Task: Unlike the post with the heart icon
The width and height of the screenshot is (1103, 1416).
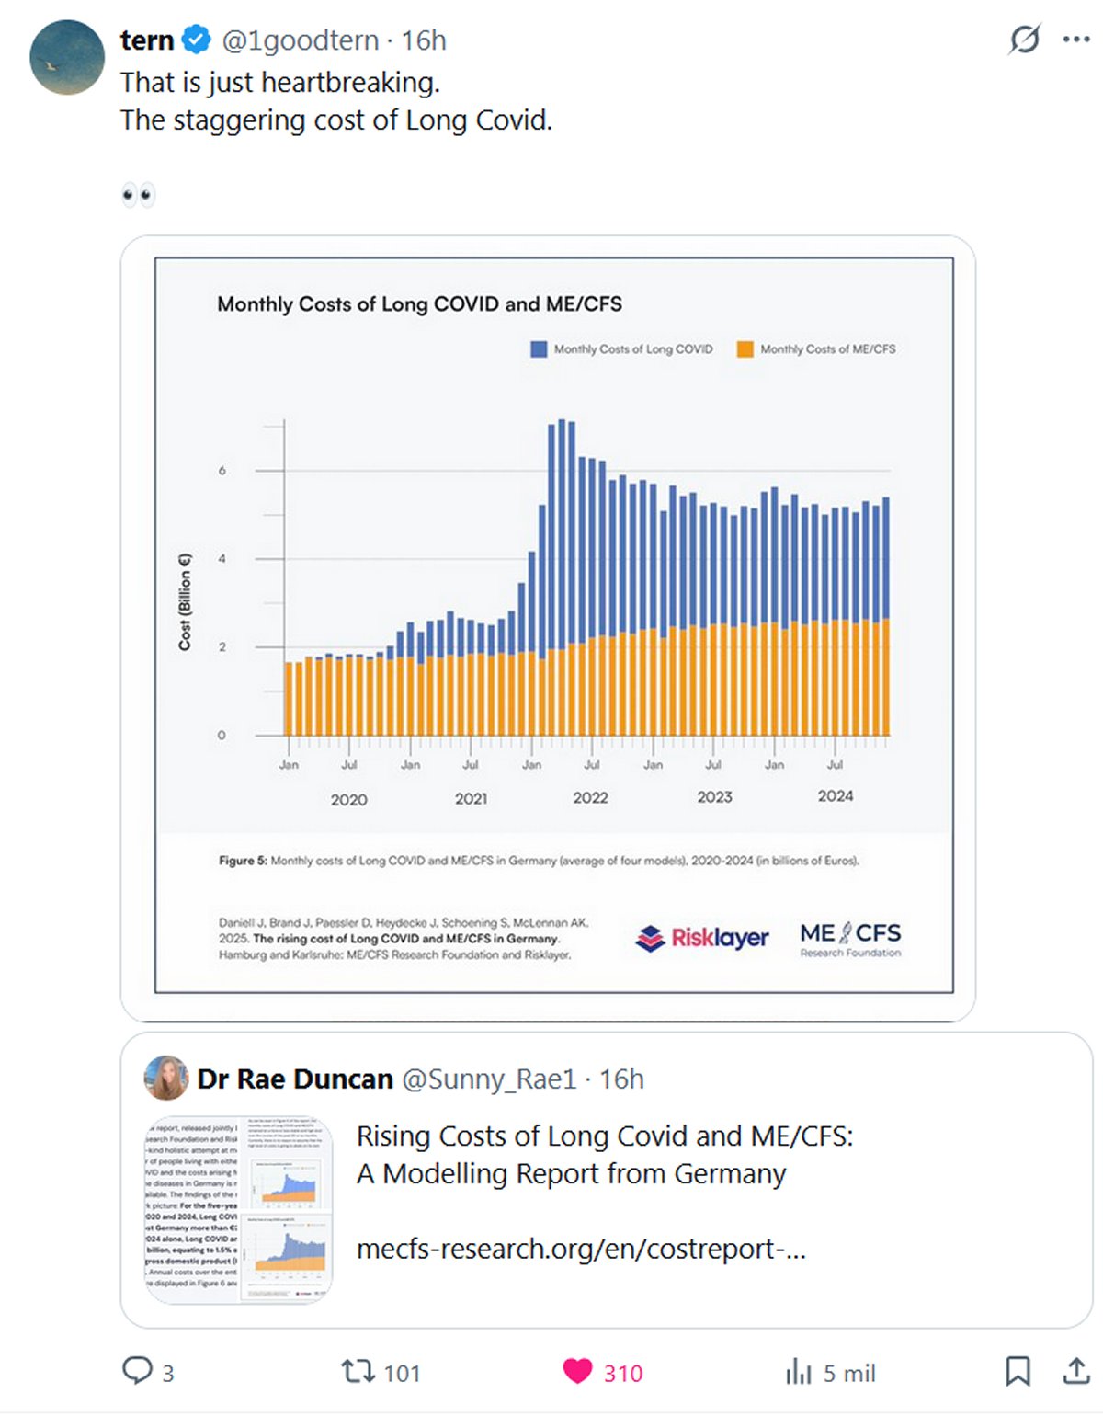Action: [x=577, y=1372]
